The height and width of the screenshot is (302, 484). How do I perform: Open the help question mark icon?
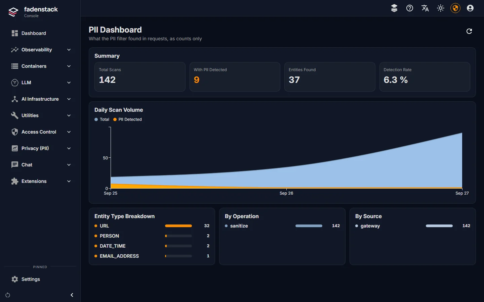[x=410, y=8]
